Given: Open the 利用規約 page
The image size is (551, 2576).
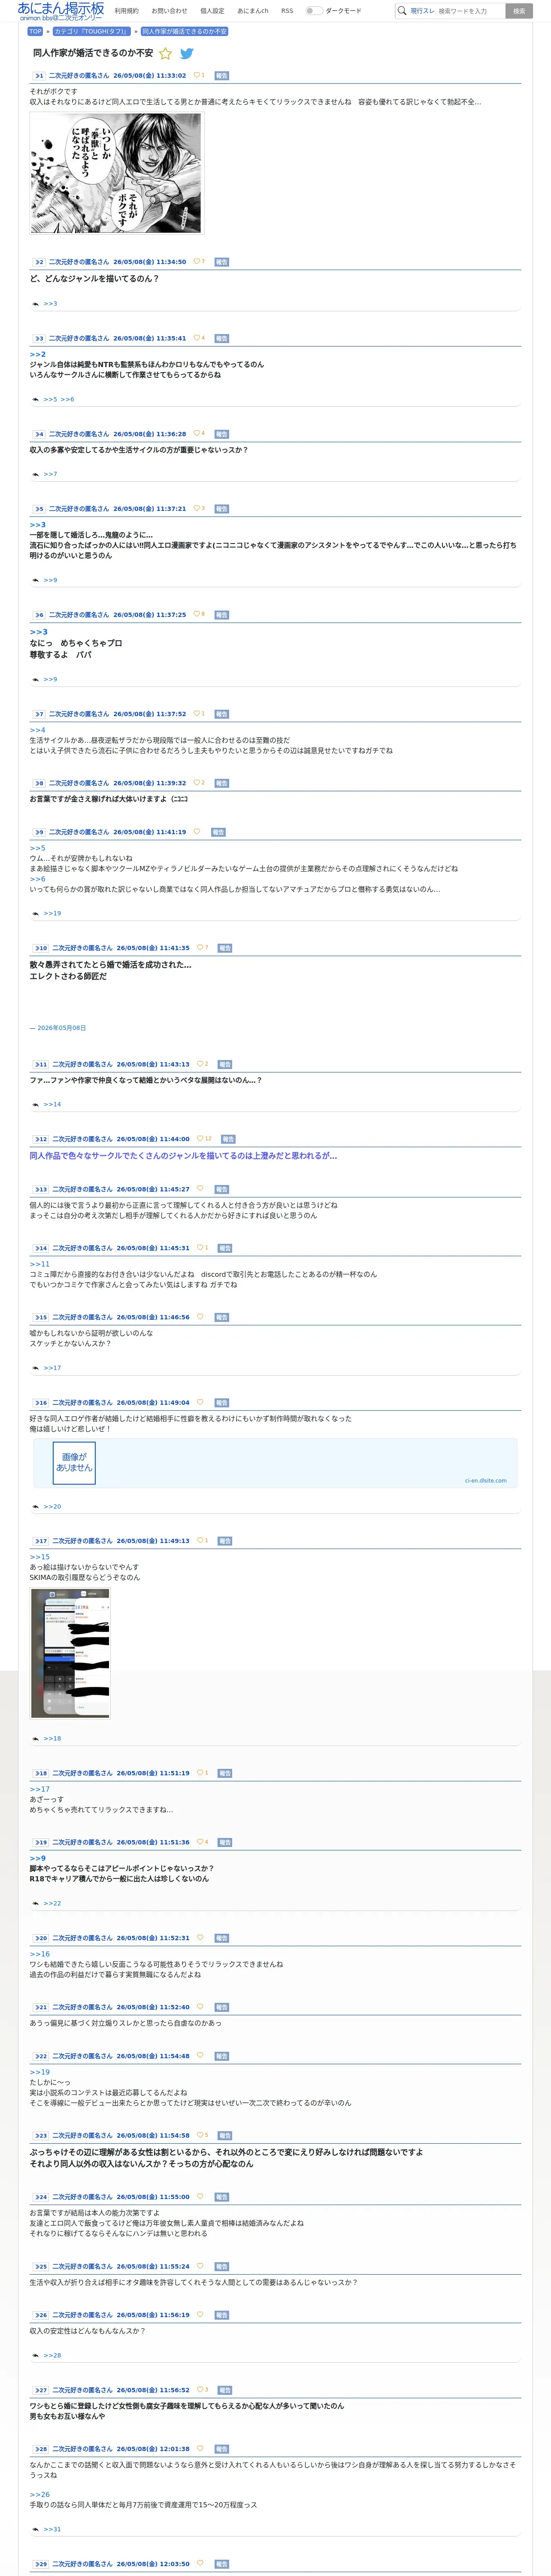Looking at the screenshot, I should coord(127,11).
